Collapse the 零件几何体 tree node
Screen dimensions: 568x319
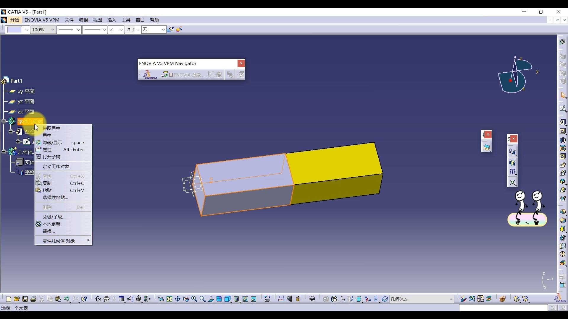(x=4, y=121)
